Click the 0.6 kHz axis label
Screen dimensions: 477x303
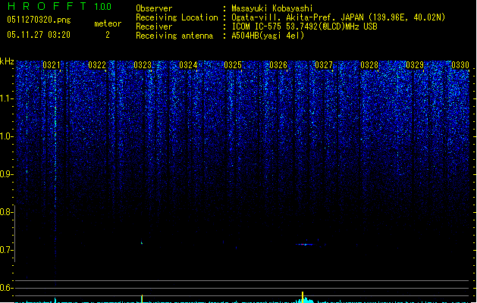tap(7, 288)
